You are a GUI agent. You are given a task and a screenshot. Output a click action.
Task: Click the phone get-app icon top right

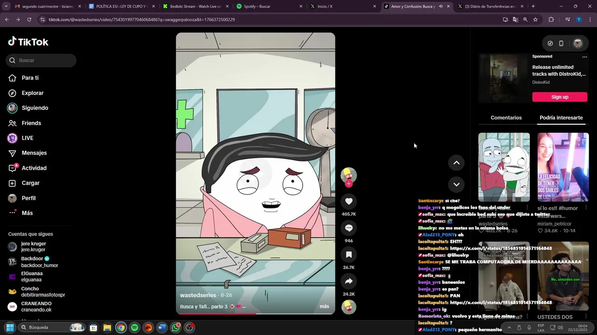click(x=561, y=43)
